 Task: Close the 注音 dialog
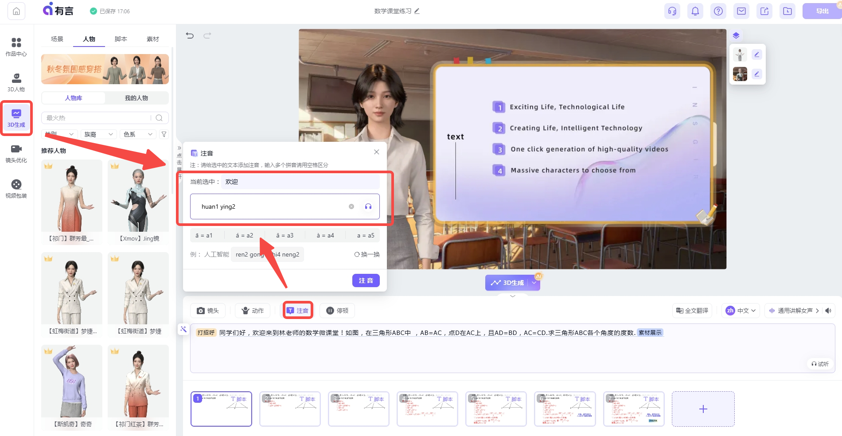(x=377, y=152)
